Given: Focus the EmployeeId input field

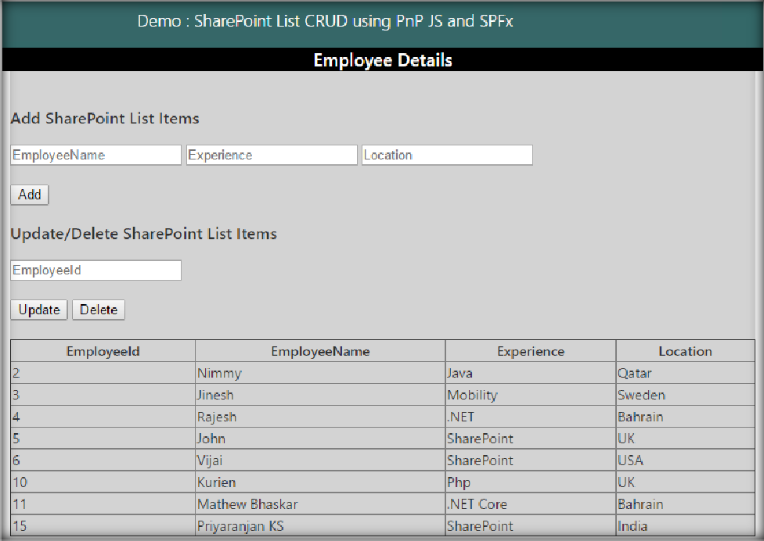Looking at the screenshot, I should pos(96,270).
